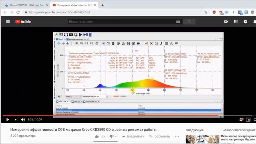256x144 pixels.
Task: Click the video title Измерение эффективности COB матрицы
Action: [x=83, y=130]
